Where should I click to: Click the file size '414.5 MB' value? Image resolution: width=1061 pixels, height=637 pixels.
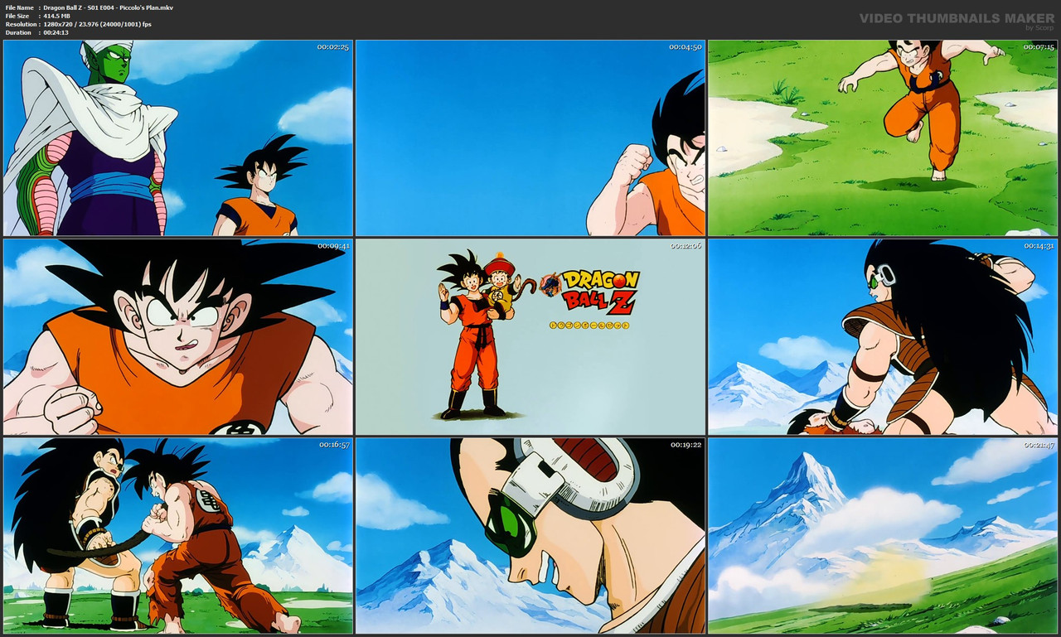pyautogui.click(x=57, y=16)
